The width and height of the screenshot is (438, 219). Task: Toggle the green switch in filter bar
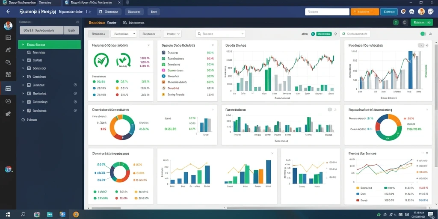tap(423, 34)
